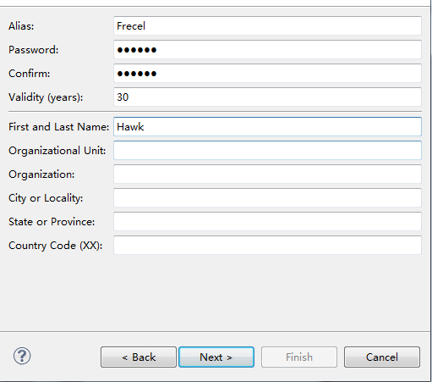Click the "Alias:" label text

[21, 26]
